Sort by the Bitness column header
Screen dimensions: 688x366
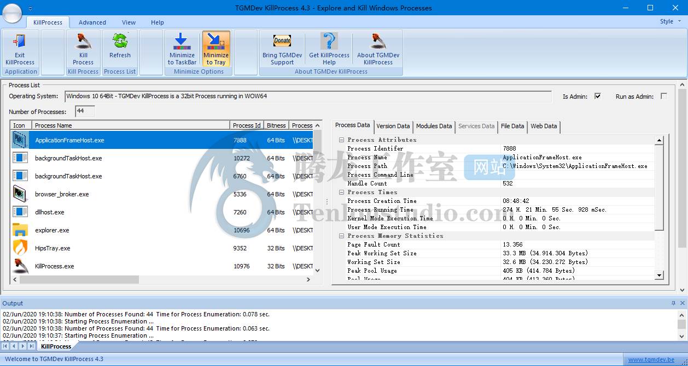277,125
